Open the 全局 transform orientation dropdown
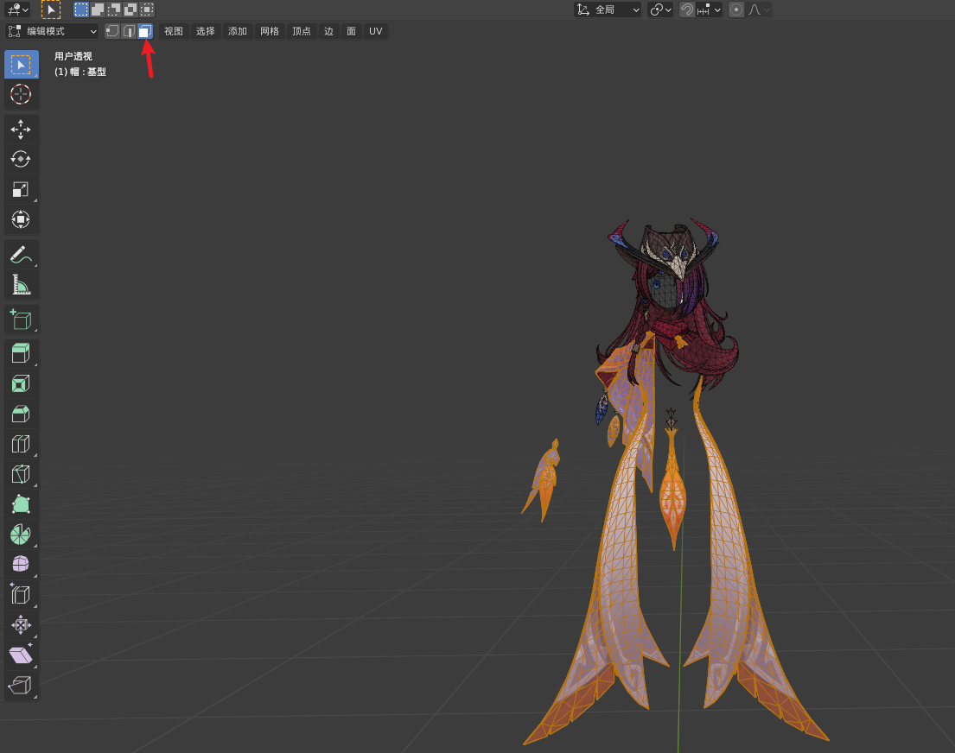 (608, 9)
